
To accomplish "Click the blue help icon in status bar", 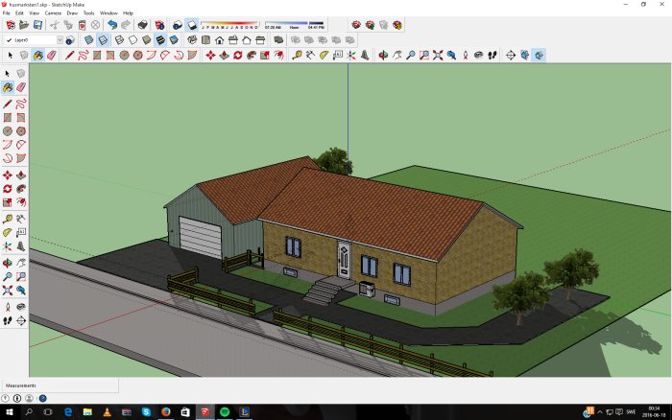I will tap(43, 398).
